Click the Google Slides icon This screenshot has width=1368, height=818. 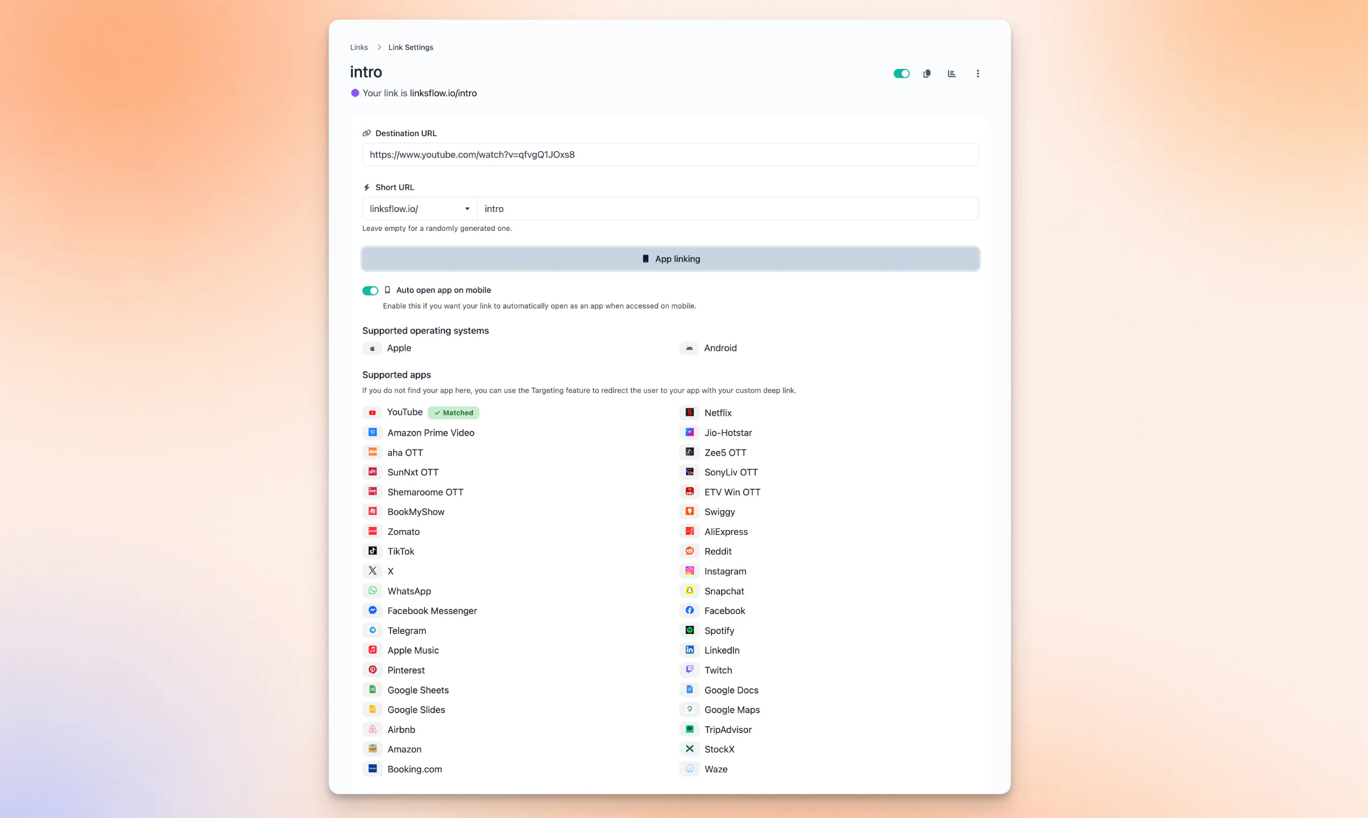372,710
